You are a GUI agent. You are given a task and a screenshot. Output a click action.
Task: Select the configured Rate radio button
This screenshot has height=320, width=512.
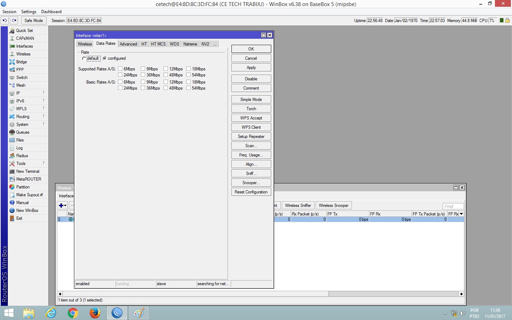click(x=105, y=58)
